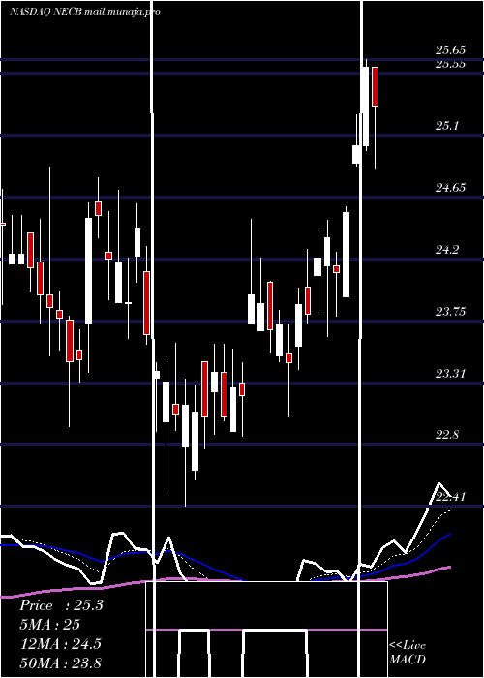Click the 25.1 price axis label
Viewport: 484px width, 678px height.
point(447,126)
